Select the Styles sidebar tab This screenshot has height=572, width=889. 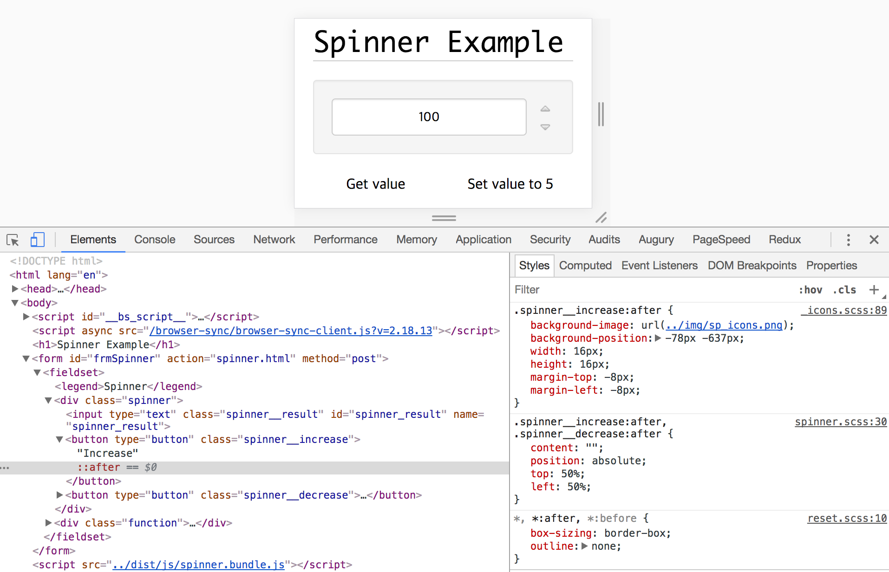(534, 266)
